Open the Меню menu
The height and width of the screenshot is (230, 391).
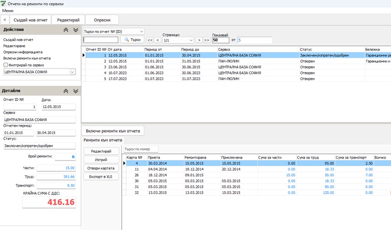8,11
